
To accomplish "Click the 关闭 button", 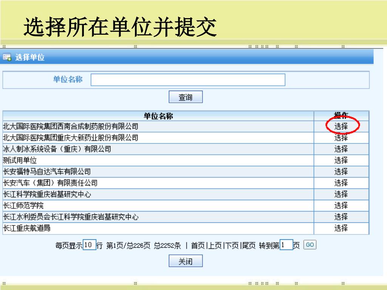I will (x=186, y=261).
